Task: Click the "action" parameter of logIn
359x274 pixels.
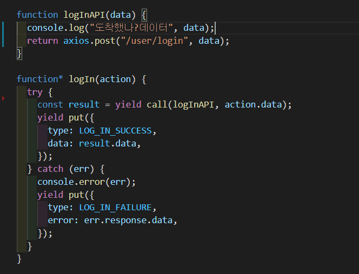Action: 115,79
